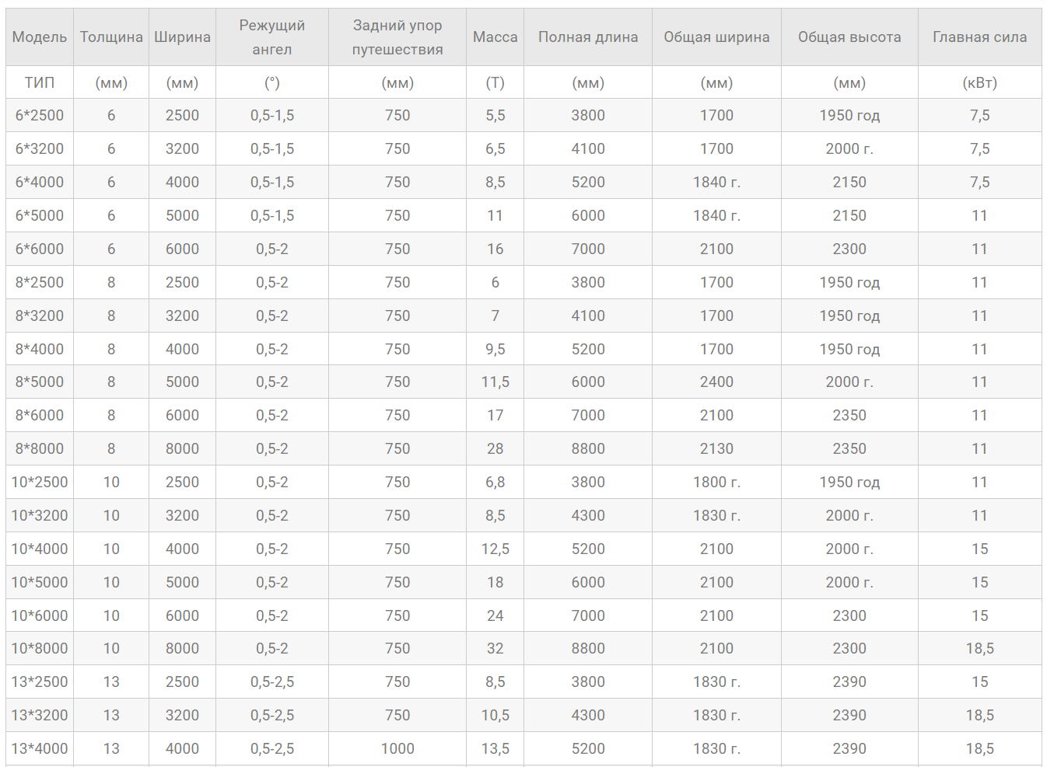Select mass cell 12,5 in 10*4000 row
Image resolution: width=1047 pixels, height=767 pixels.
pyautogui.click(x=495, y=549)
